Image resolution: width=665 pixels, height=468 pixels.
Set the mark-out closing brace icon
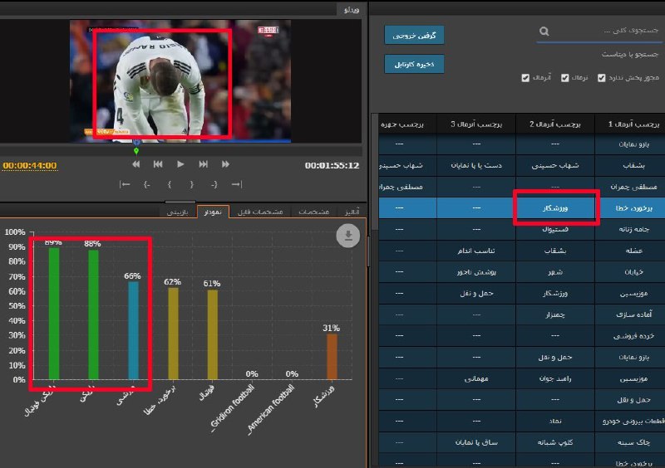[x=191, y=184]
